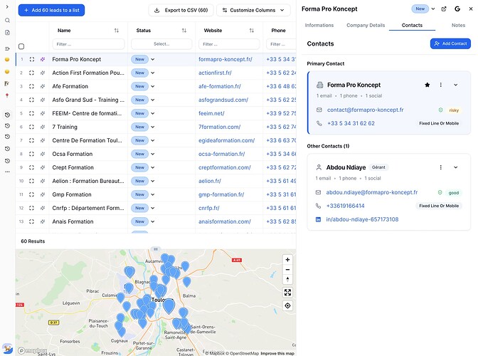The height and width of the screenshot is (356, 478).
Task: Open feeim.net/ website link
Action: 211,113
